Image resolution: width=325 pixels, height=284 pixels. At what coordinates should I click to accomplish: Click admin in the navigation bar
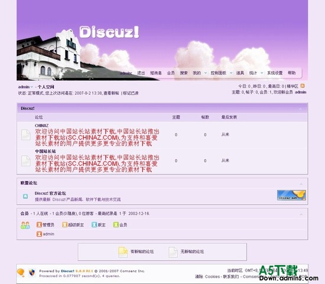[x=126, y=73]
